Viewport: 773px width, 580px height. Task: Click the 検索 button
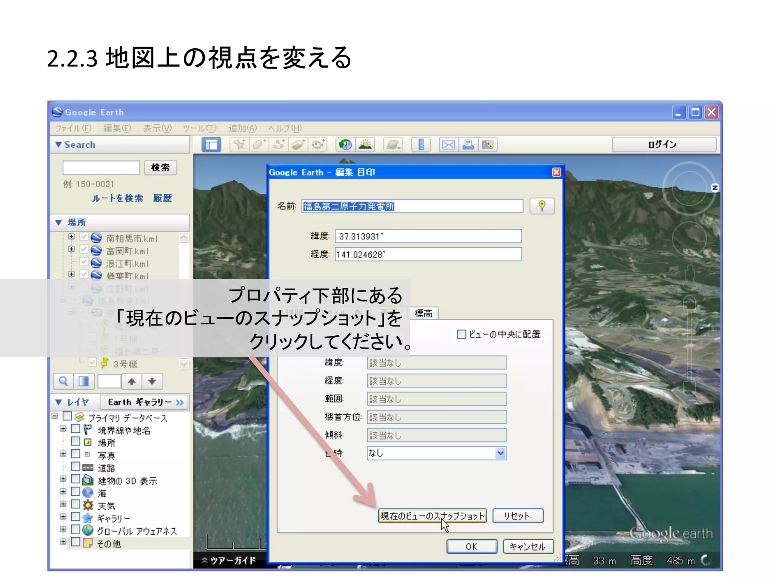pos(160,167)
